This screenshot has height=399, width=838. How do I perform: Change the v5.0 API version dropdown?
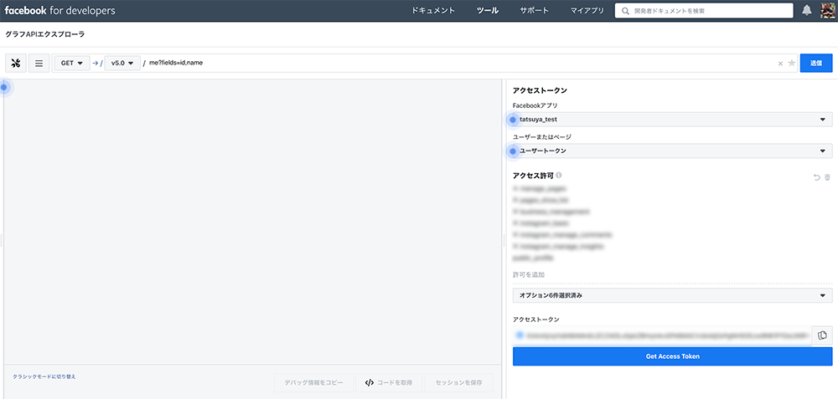pyautogui.click(x=122, y=63)
